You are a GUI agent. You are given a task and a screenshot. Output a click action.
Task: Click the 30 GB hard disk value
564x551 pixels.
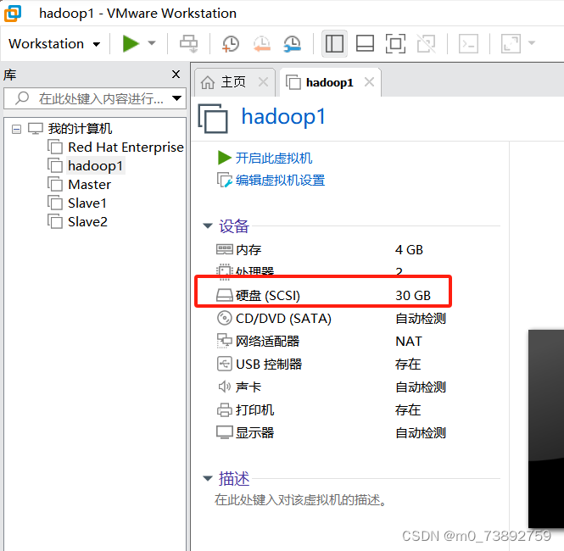[413, 296]
